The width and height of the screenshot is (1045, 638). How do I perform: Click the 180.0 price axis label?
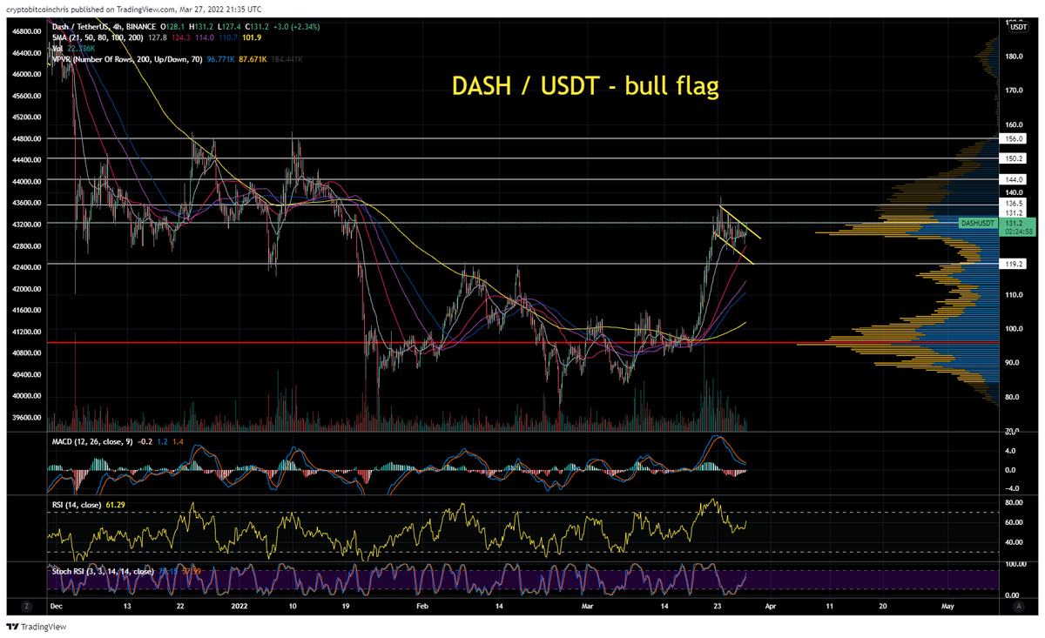(1014, 57)
